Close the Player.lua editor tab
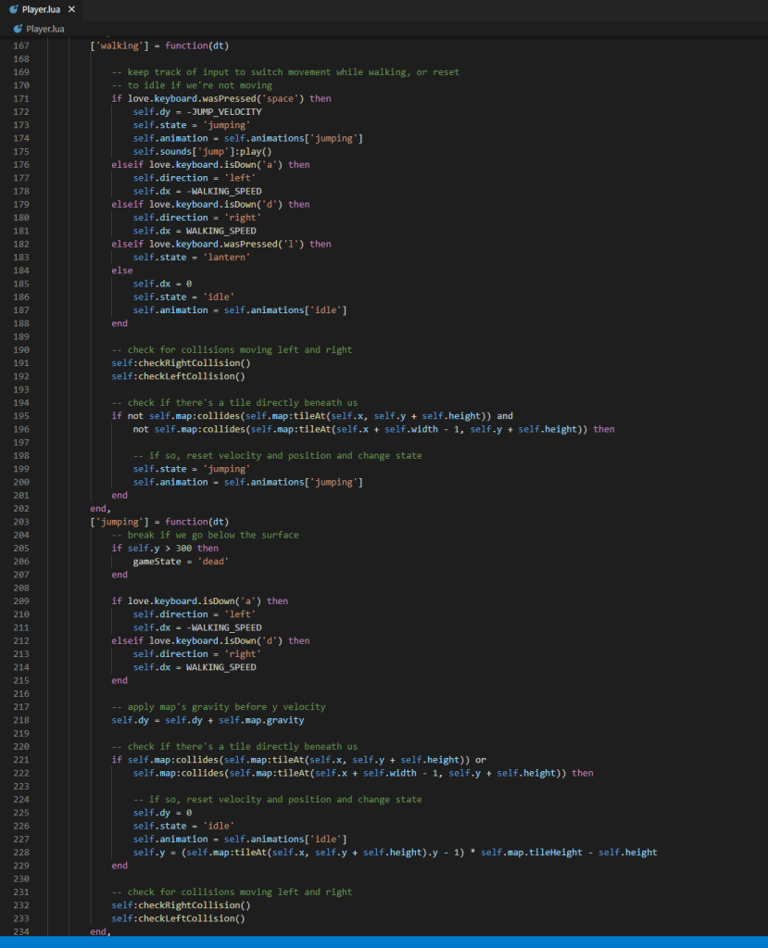This screenshot has width=768, height=948. (72, 9)
